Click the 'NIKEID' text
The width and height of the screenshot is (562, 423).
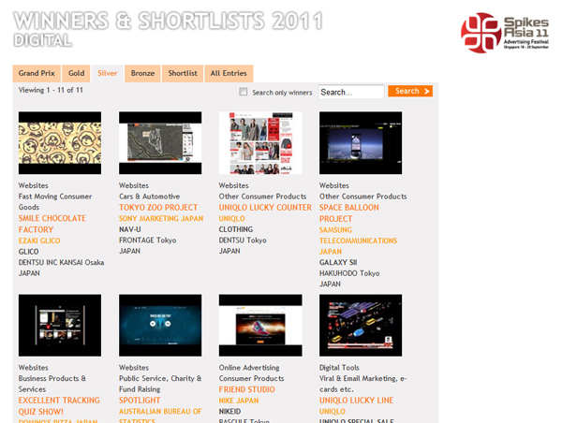(x=229, y=412)
